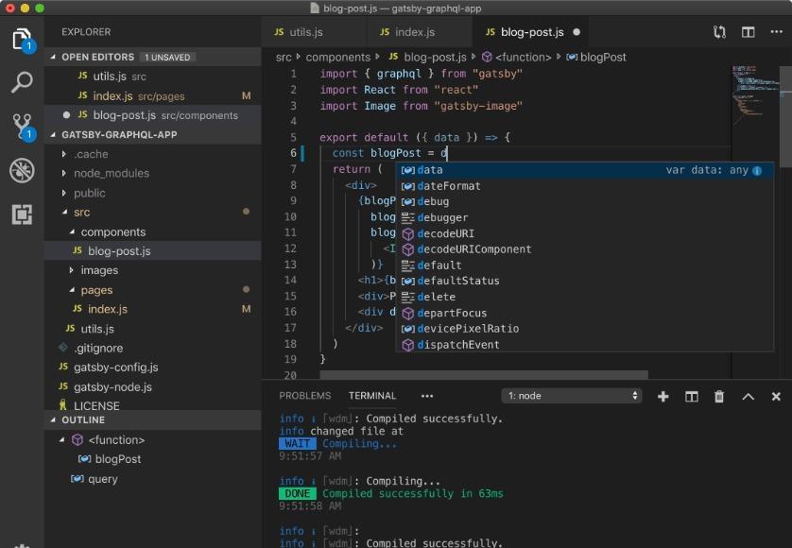
Task: Collapse the OUTLINE section
Action: click(x=152, y=420)
